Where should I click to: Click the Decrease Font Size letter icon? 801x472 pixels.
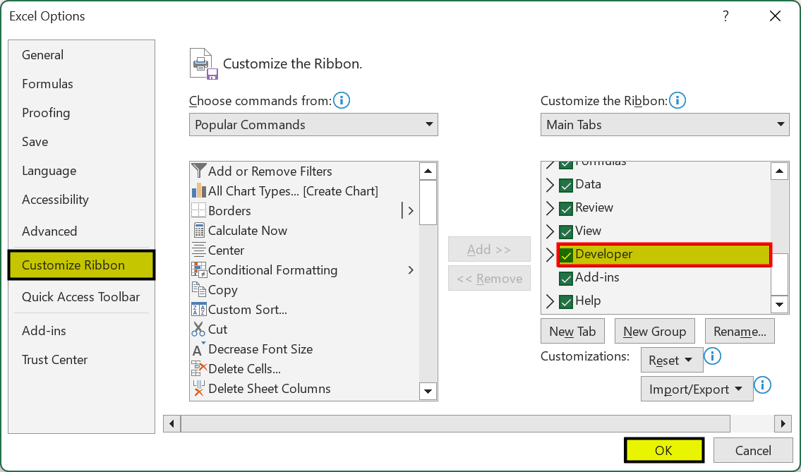point(198,349)
